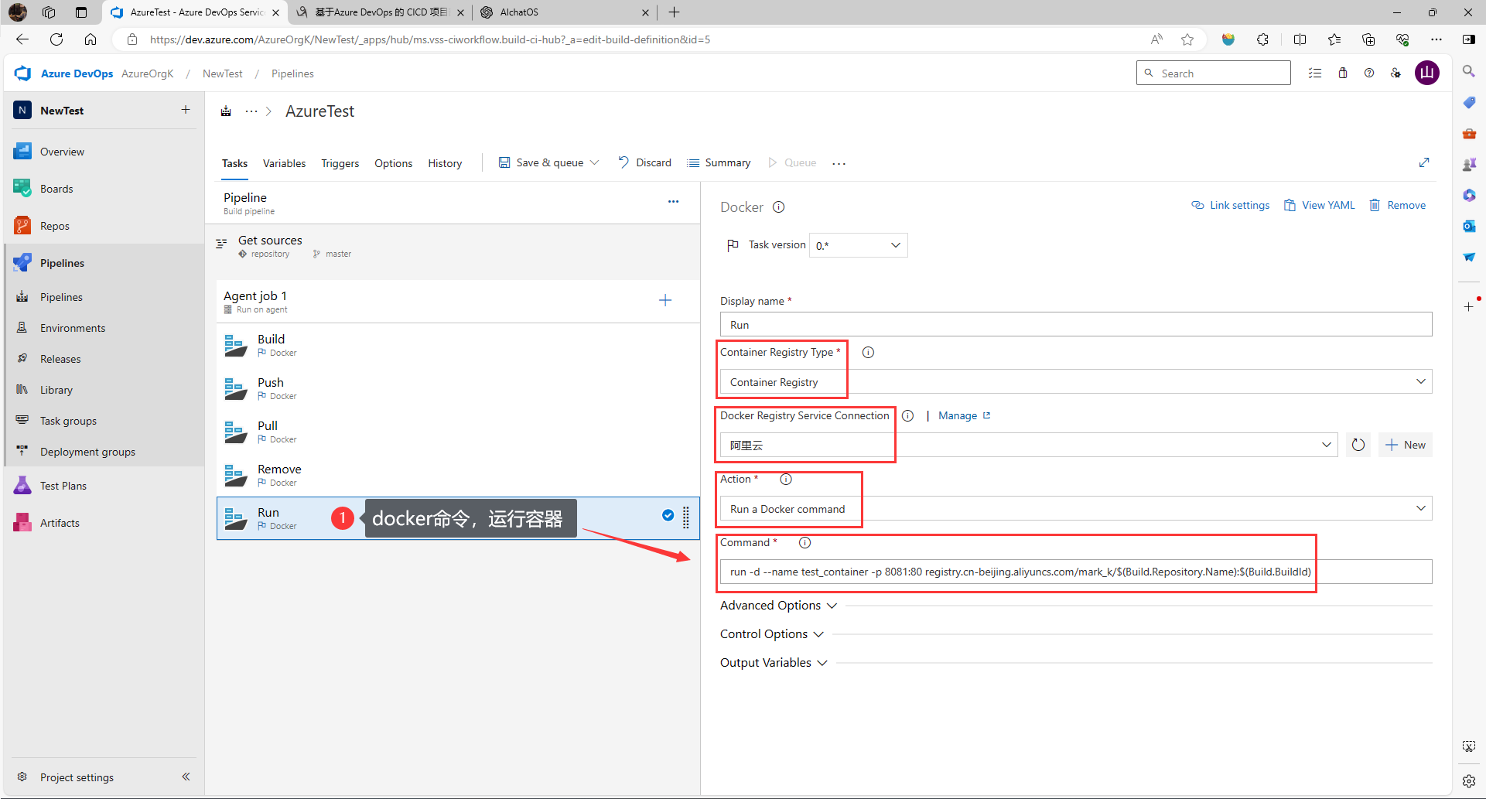
Task: Open Task version dropdown
Action: (x=859, y=245)
